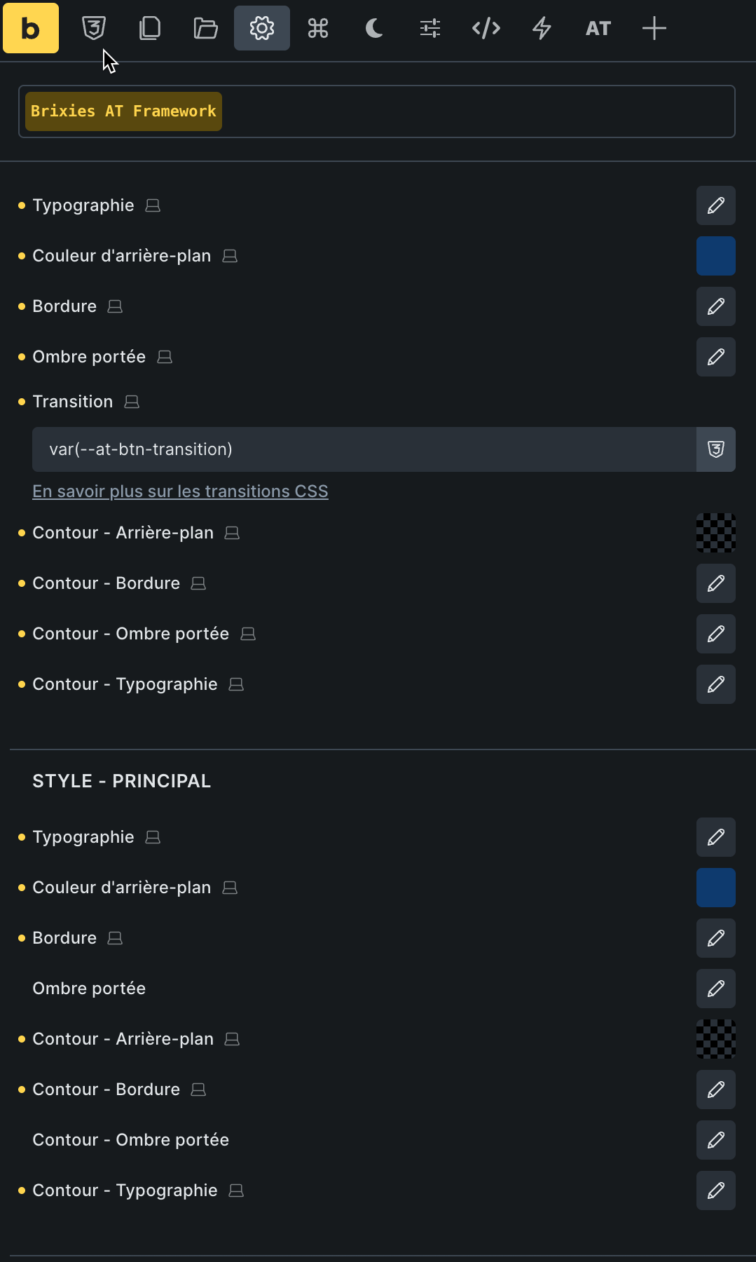
Task: Click the transition var(--at-btn-transition) input field
Action: pyautogui.click(x=364, y=449)
